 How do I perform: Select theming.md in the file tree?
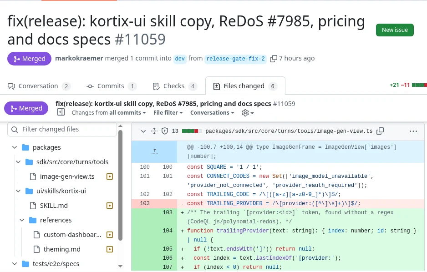[62, 249]
